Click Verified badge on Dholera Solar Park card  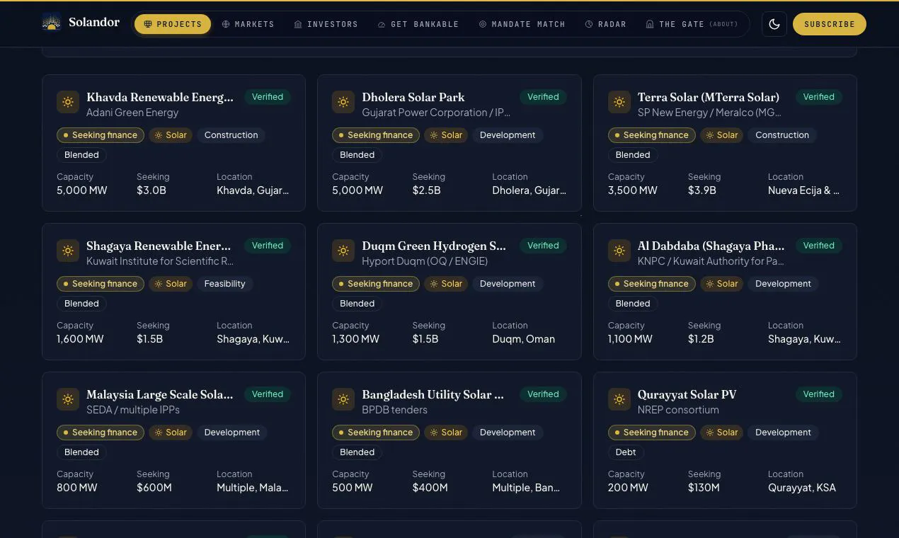[543, 97]
